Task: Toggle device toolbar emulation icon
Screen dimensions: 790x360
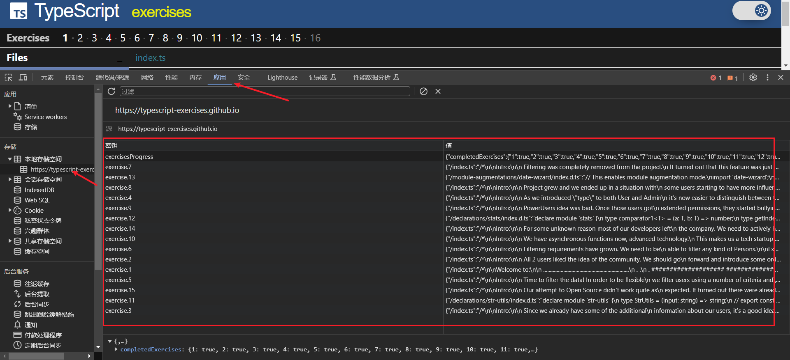Action: tap(23, 78)
